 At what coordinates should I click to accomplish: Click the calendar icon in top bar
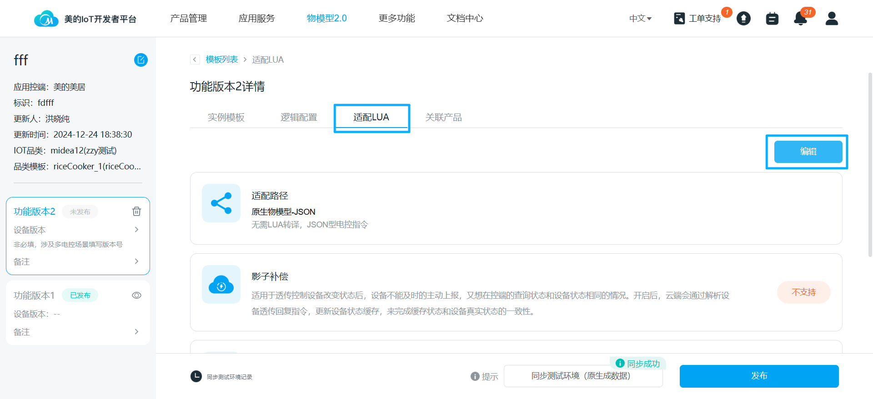click(x=772, y=19)
